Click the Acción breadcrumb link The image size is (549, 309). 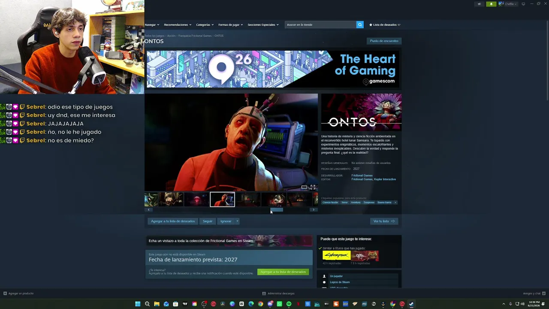point(171,36)
